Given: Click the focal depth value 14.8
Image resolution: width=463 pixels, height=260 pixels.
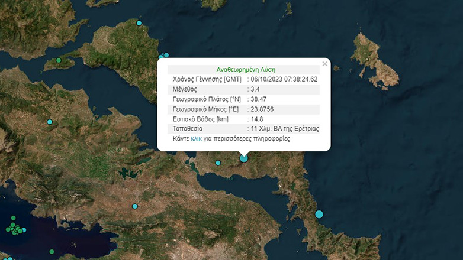Looking at the screenshot, I should click(256, 119).
